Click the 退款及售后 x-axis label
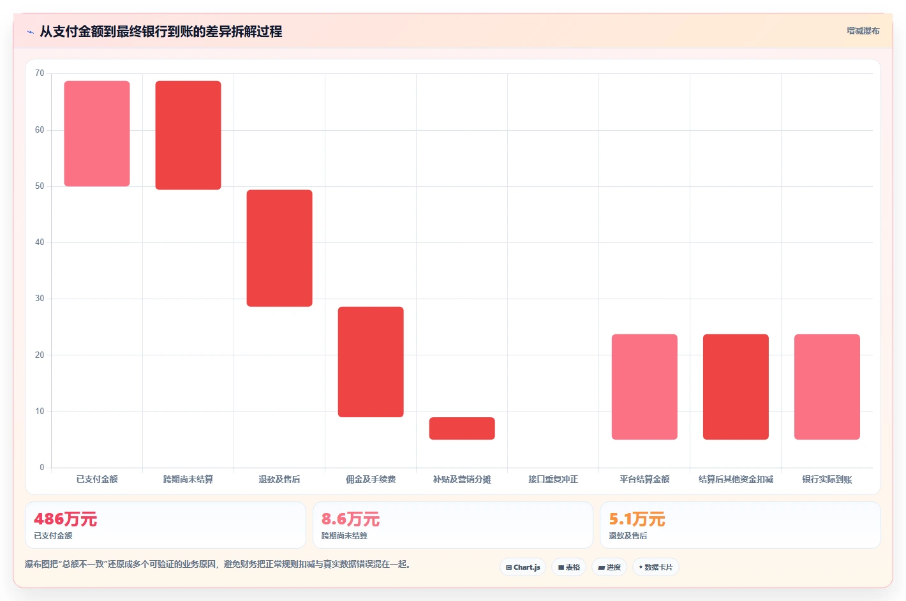Viewport: 906px width, 601px height. click(279, 479)
